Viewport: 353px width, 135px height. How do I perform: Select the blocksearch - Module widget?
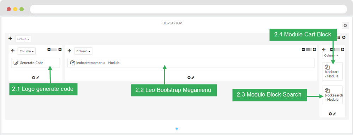click(332, 95)
